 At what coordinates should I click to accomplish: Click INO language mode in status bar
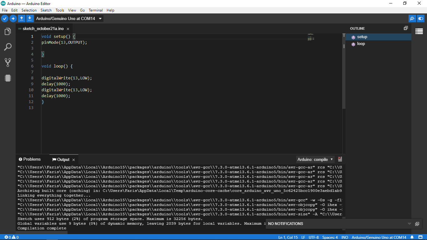tap(345, 237)
